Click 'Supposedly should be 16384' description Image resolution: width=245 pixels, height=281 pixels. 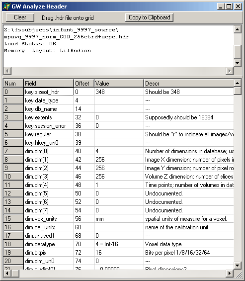coord(189,117)
